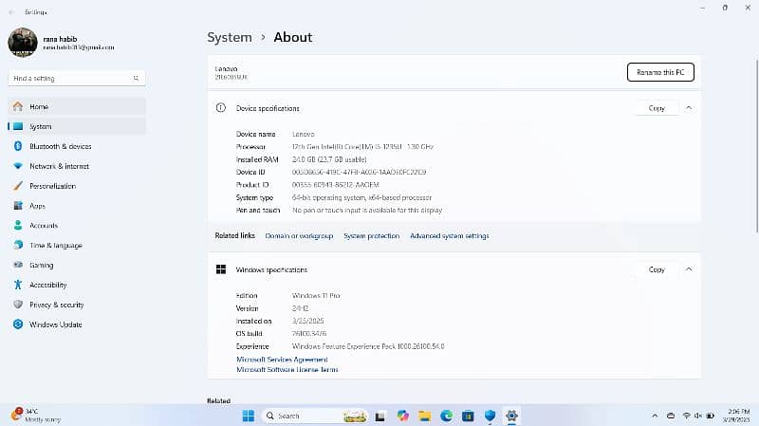Click the Settings back arrow
This screenshot has width=759, height=426.
click(x=12, y=12)
